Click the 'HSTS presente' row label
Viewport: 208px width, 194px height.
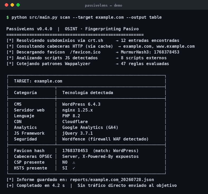(31, 168)
